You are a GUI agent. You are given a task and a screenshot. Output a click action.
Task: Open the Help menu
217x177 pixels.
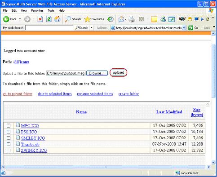[x=62, y=10]
